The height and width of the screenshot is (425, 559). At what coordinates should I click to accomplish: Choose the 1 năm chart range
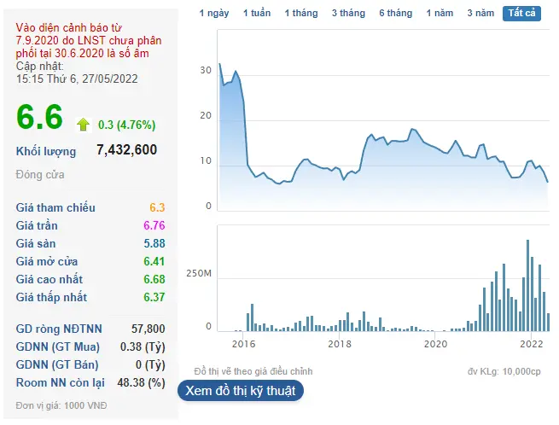pos(440,14)
